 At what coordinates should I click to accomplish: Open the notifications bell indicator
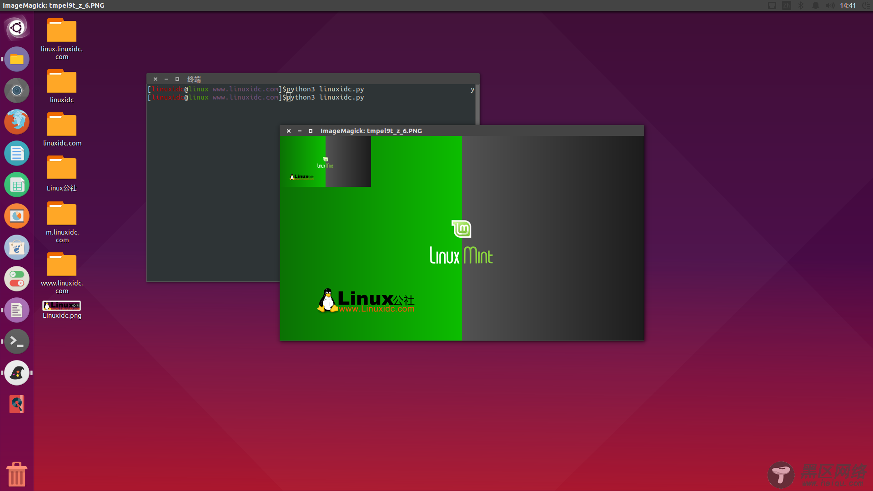click(815, 5)
